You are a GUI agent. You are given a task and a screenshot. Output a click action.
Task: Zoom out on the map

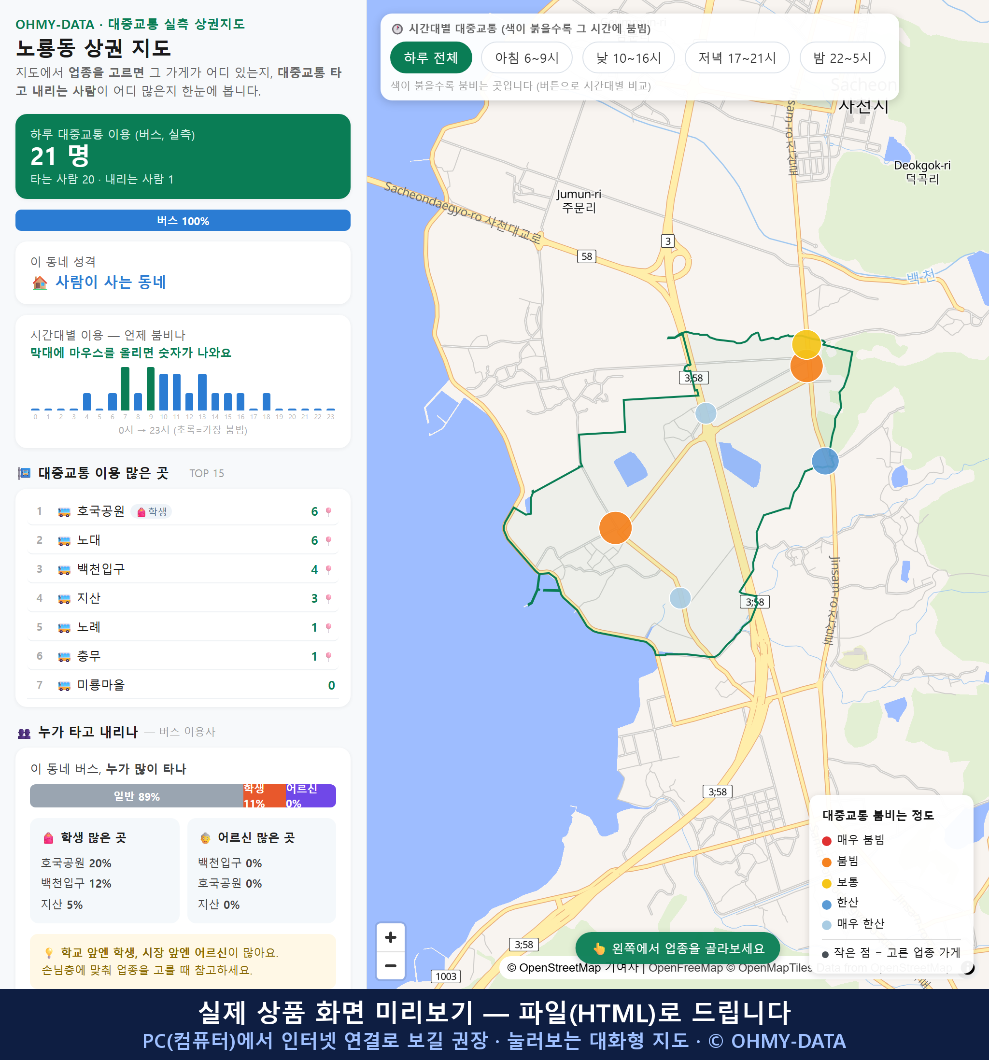point(390,966)
